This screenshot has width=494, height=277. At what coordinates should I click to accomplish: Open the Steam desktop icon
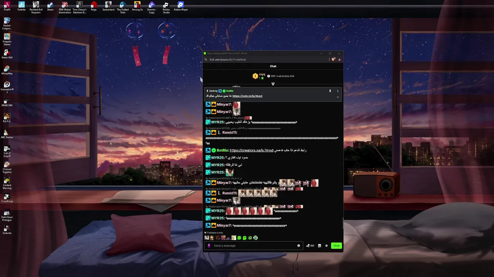(x=50, y=6)
